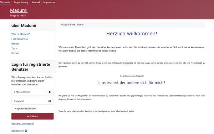Click the über Madumi panel heading
Image resolution: width=214 pixels, height=134 pixels.
pos(24,26)
